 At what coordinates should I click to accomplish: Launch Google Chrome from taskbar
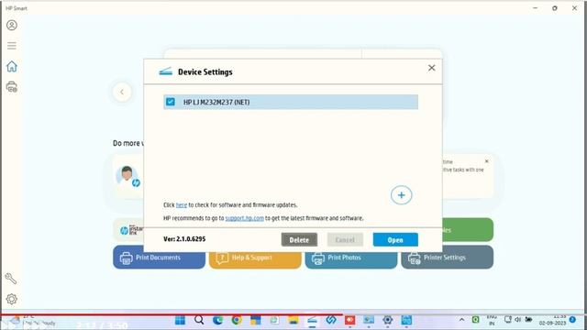[237, 320]
